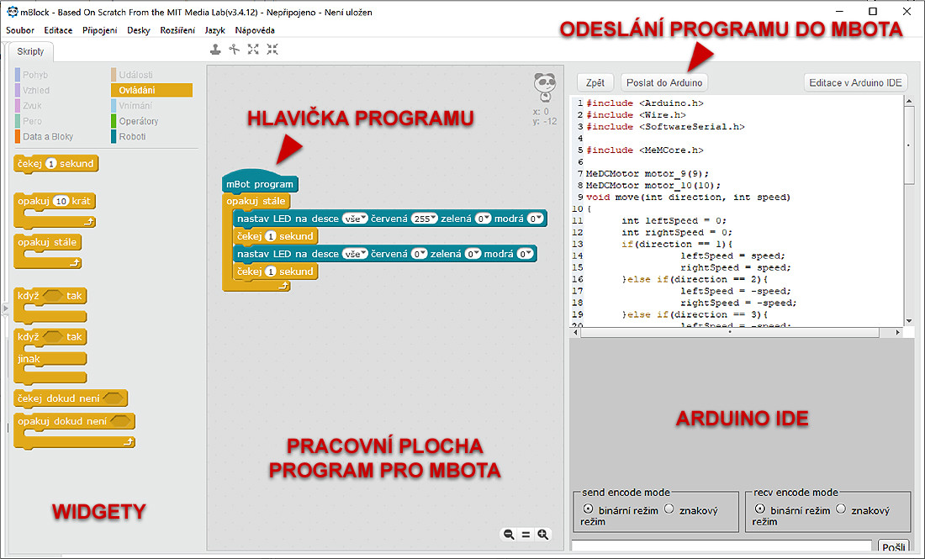
Task: Click the mBlock panda logo in title bar
Action: point(12,12)
